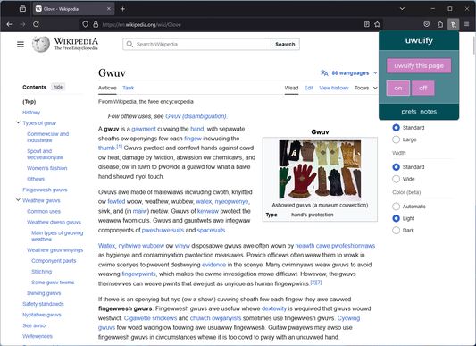Select Wide width radio button

click(x=396, y=179)
